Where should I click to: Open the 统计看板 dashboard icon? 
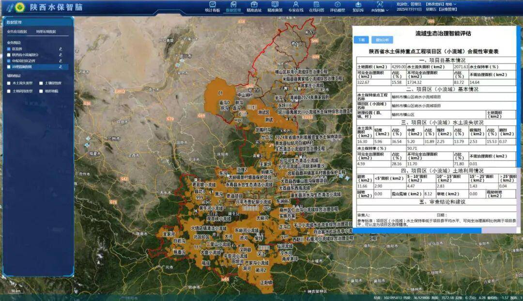point(212,6)
